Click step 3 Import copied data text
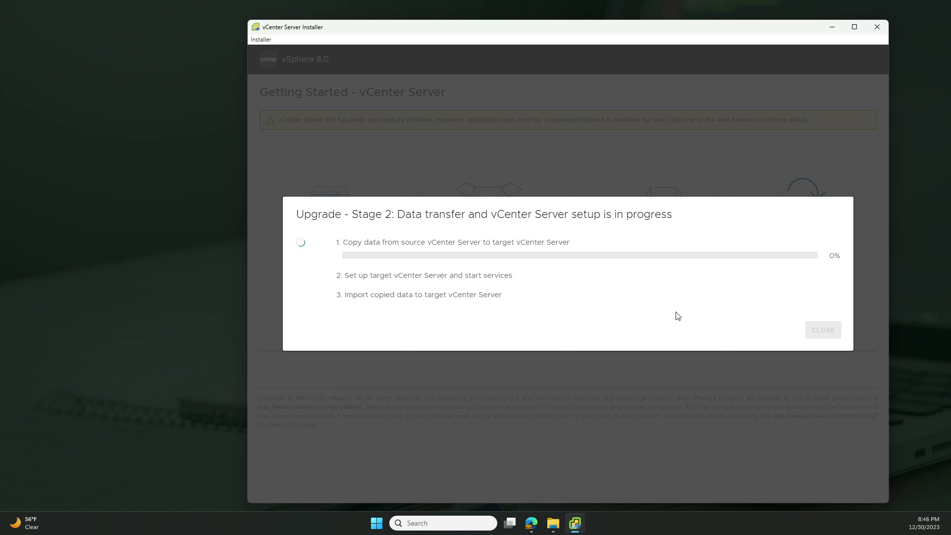Viewport: 951px width, 535px height. click(x=419, y=295)
